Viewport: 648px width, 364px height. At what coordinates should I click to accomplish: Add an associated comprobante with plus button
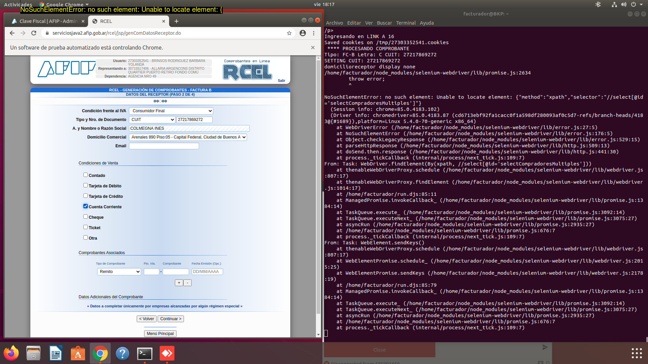179,283
